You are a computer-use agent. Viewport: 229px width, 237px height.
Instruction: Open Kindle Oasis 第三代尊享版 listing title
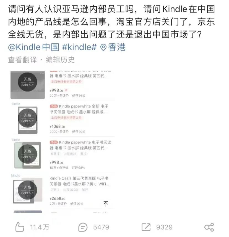[x=79, y=181]
